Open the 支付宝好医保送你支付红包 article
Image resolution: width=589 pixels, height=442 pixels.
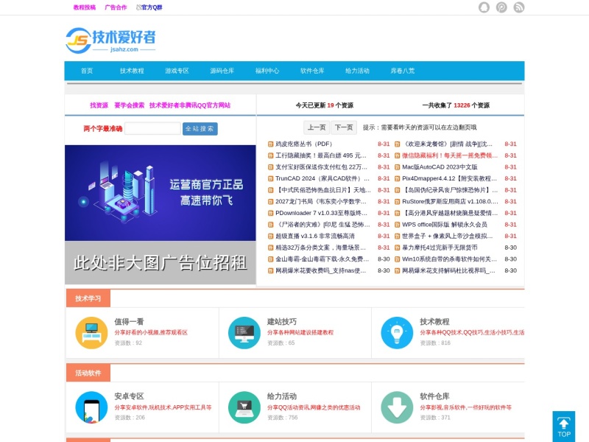321,167
